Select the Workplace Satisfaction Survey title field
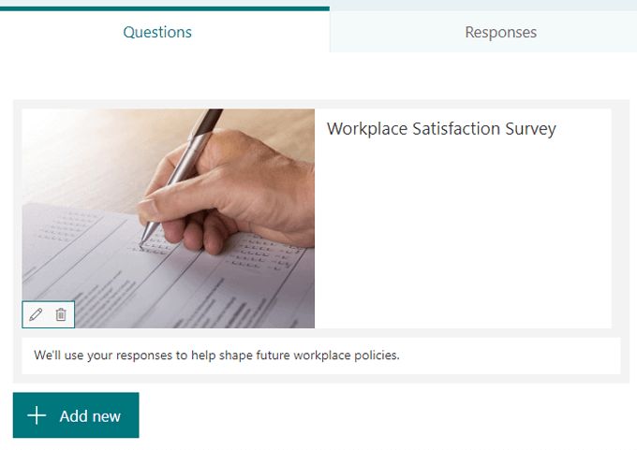 click(441, 129)
